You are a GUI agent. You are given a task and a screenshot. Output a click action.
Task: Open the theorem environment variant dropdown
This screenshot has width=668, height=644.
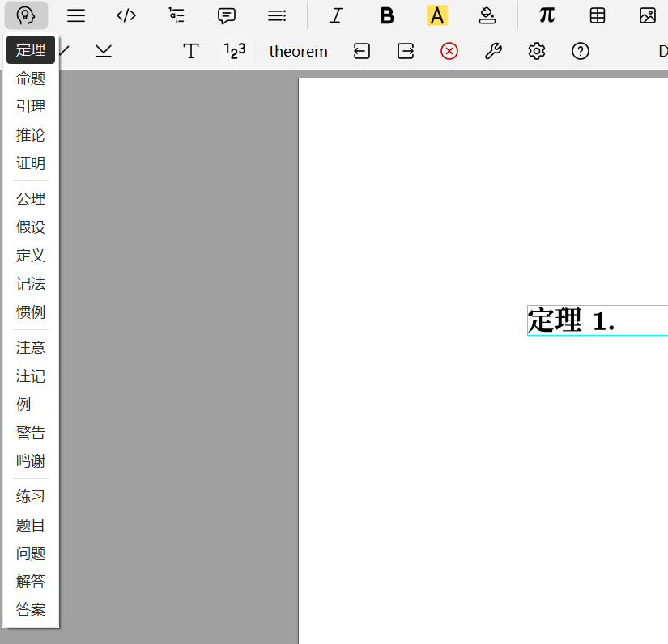tap(298, 51)
